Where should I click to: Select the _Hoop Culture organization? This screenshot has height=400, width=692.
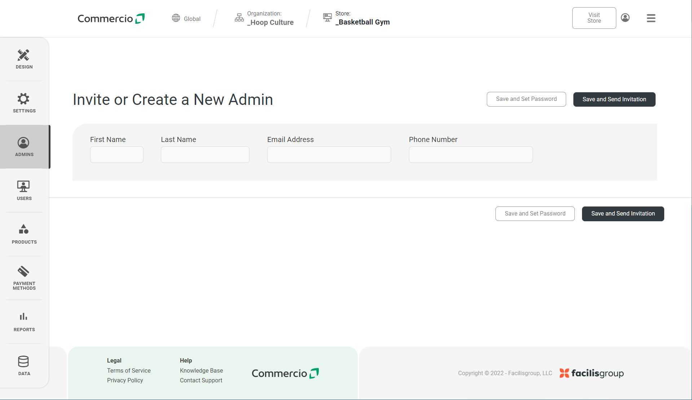pyautogui.click(x=270, y=22)
